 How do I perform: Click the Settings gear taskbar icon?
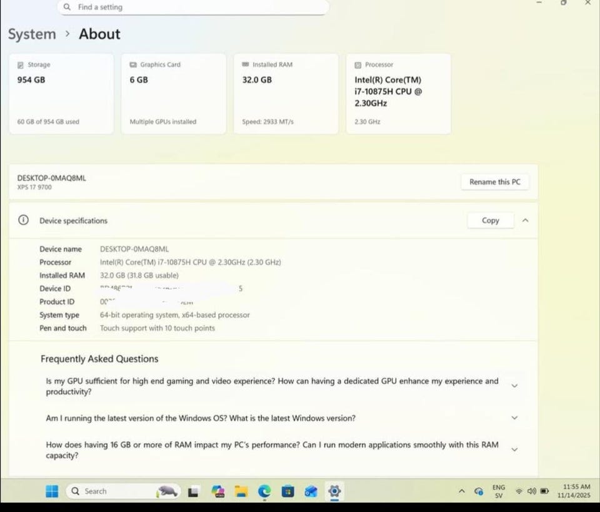tap(334, 491)
